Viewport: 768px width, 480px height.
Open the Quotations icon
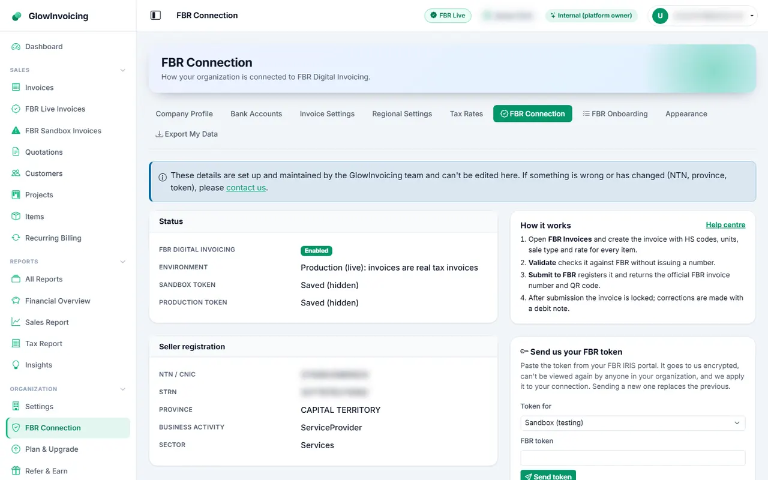[x=16, y=152]
